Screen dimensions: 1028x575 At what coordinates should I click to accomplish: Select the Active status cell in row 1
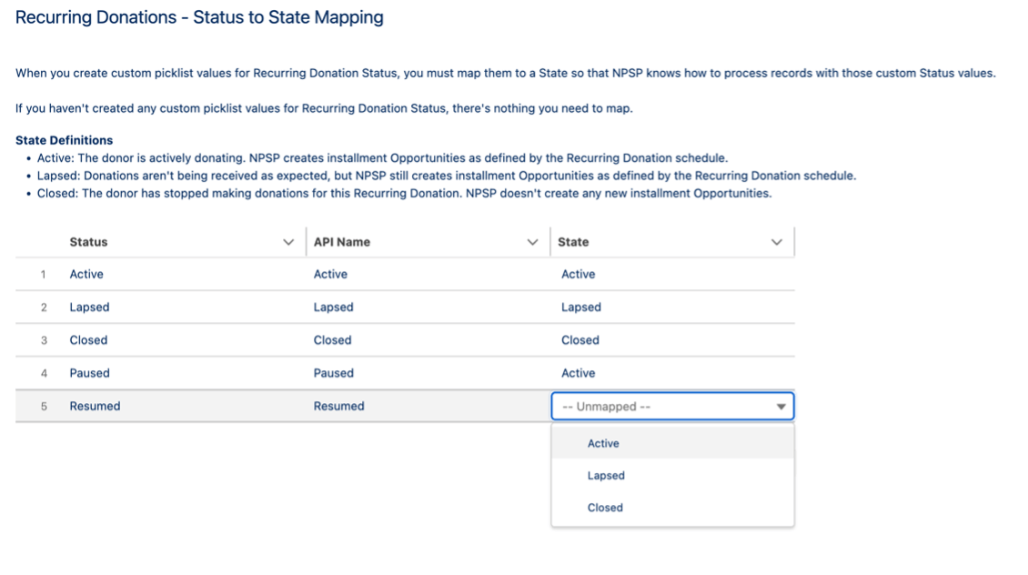86,274
